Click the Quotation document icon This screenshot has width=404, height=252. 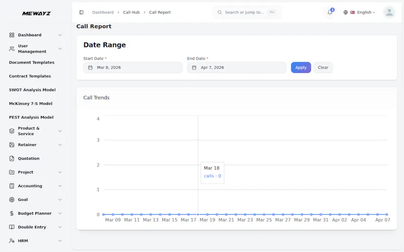(12, 158)
